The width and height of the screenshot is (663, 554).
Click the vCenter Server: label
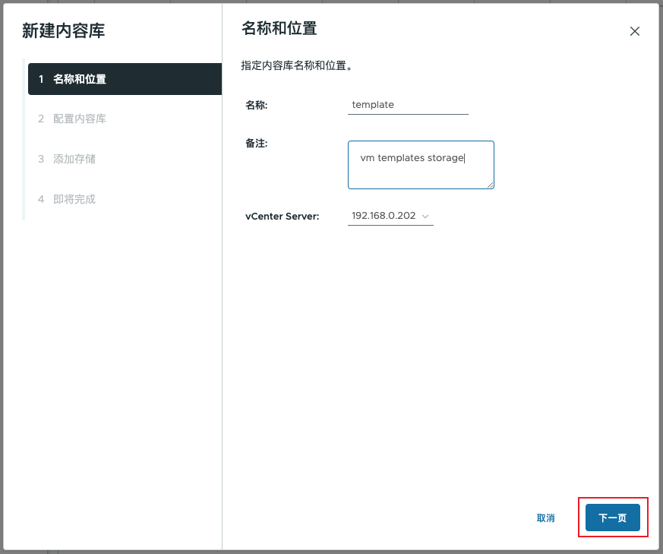[282, 217]
